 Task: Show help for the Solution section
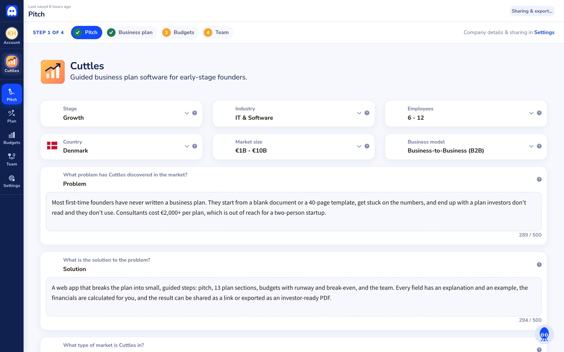point(539,265)
